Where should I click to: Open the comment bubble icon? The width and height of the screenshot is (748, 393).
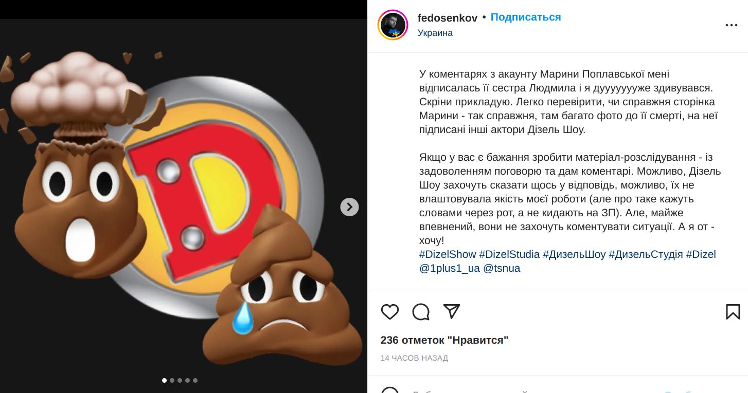coord(421,311)
